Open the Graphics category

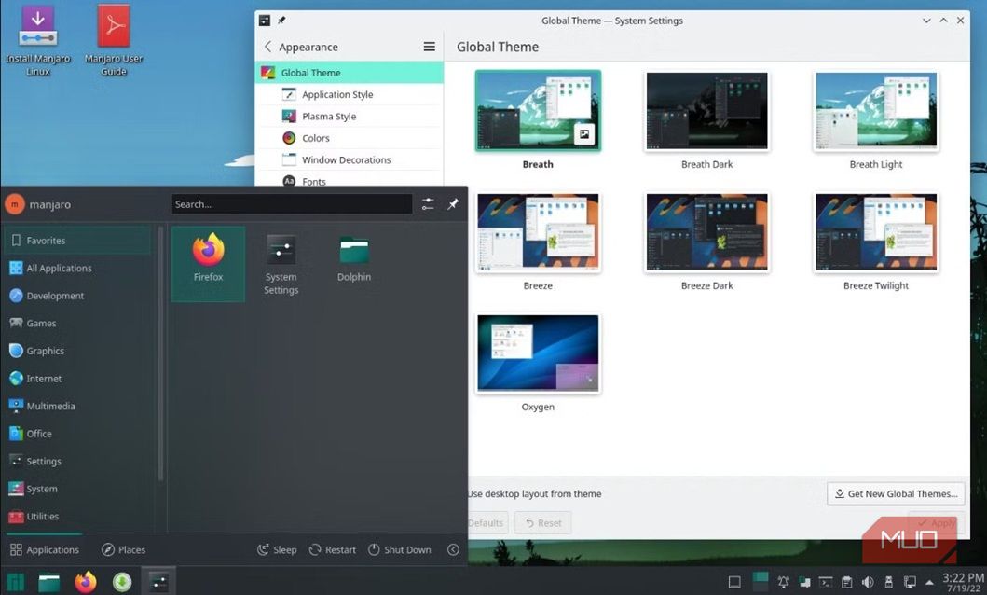[78, 351]
